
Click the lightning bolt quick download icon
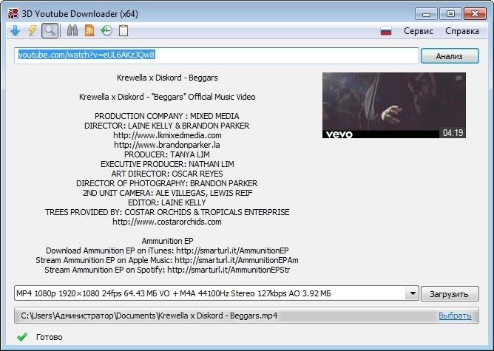[33, 31]
